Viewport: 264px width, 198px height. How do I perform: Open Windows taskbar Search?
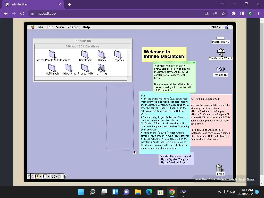[93, 192]
